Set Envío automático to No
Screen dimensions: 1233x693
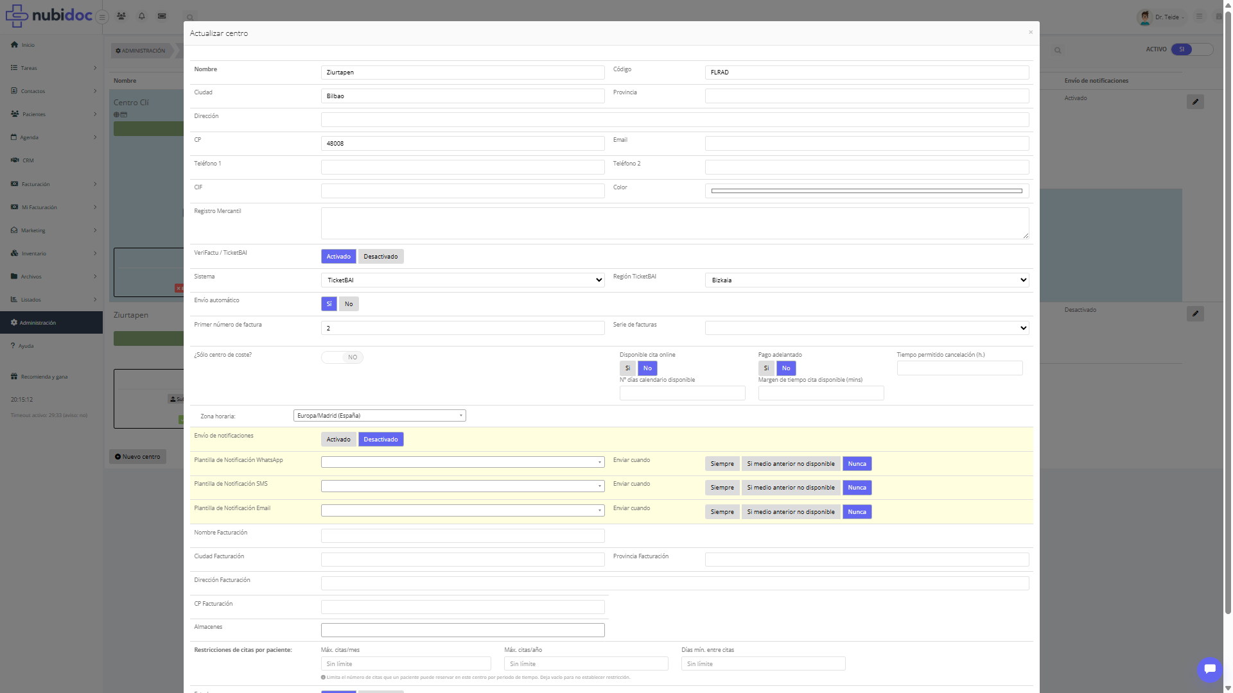click(x=349, y=304)
